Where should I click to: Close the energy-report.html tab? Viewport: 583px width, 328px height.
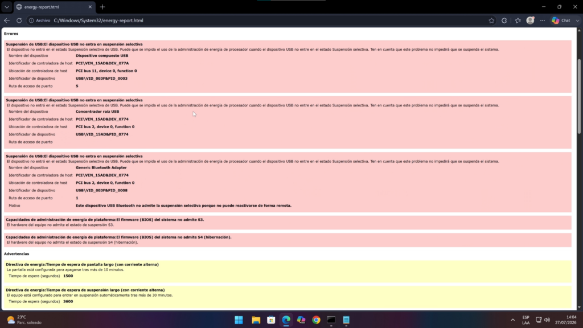[x=90, y=7]
